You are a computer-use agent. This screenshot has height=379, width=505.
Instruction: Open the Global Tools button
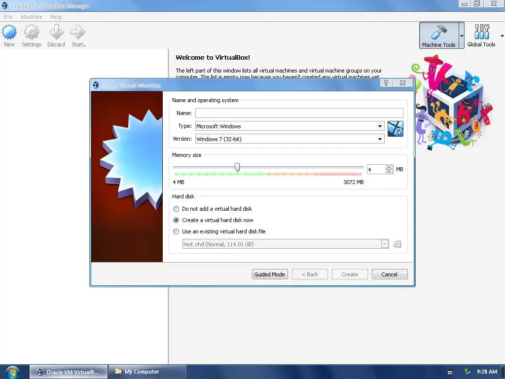point(481,36)
